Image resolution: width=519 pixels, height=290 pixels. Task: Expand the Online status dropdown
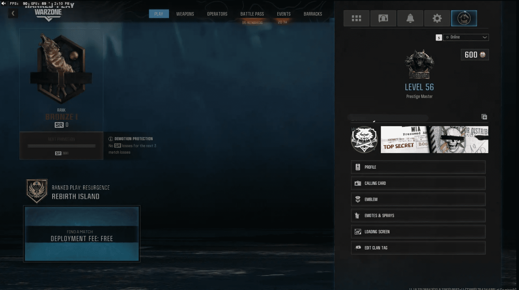[466, 37]
